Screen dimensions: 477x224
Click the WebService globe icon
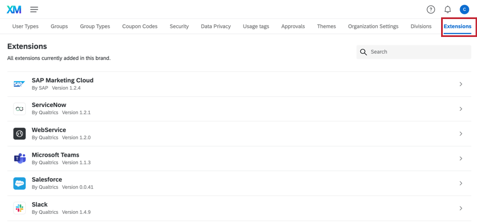[x=20, y=134]
